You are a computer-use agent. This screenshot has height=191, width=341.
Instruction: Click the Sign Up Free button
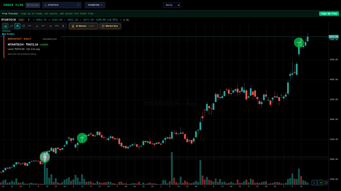[x=329, y=13]
